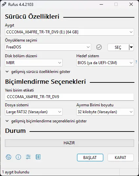Viewport: 139px width, 176px height.
Task: Open the settings sliders icon
Action: pyautogui.click(x=28, y=157)
